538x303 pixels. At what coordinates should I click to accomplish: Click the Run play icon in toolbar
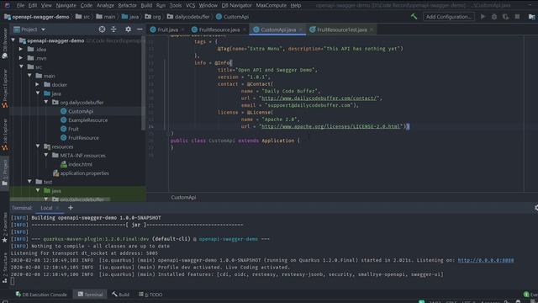point(483,17)
